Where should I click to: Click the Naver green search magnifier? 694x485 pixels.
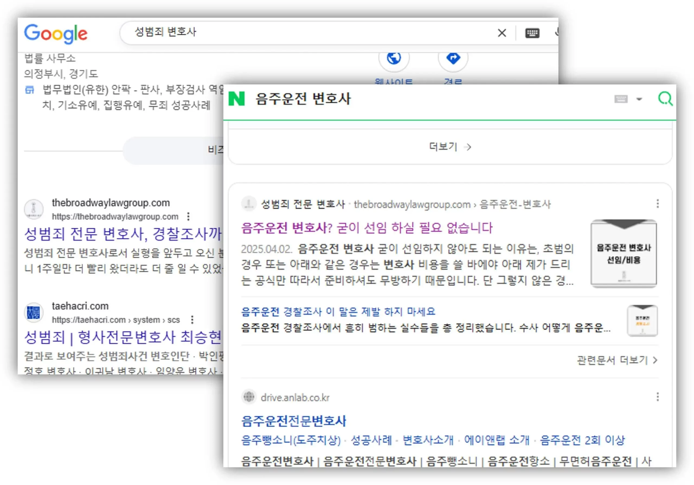tap(665, 99)
